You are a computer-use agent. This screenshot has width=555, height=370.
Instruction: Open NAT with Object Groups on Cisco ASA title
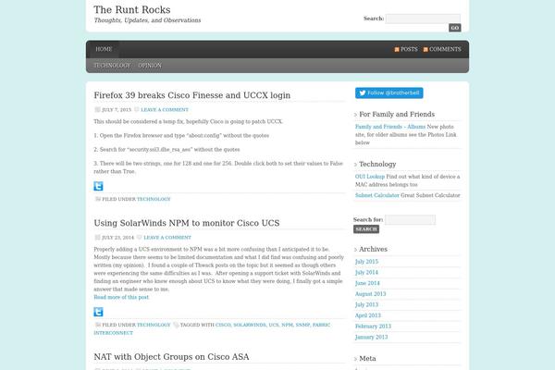[x=171, y=357]
